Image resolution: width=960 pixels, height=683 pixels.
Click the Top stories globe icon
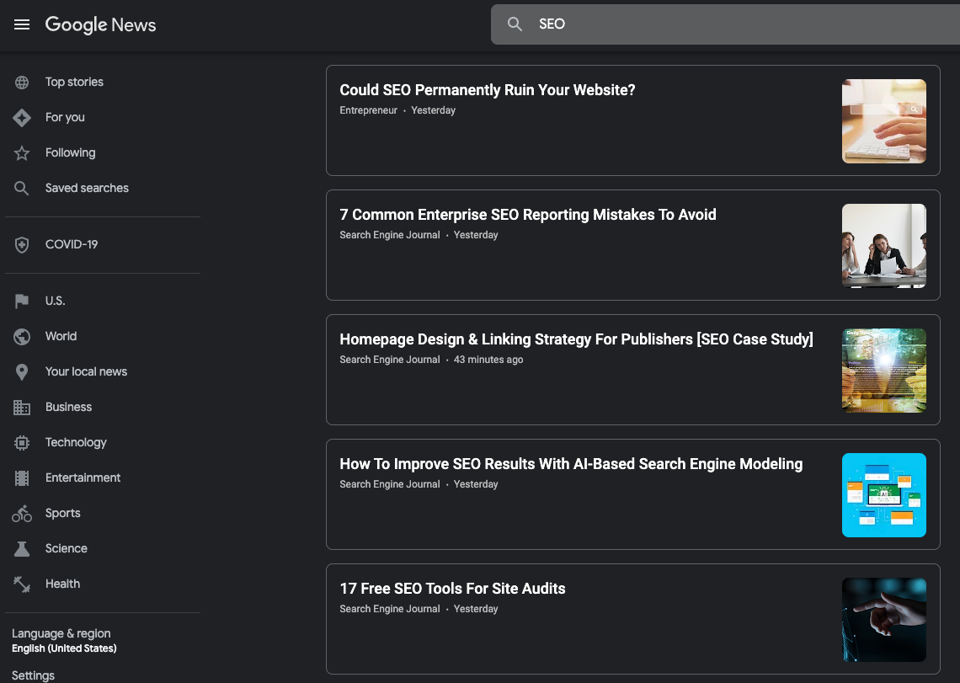22,82
